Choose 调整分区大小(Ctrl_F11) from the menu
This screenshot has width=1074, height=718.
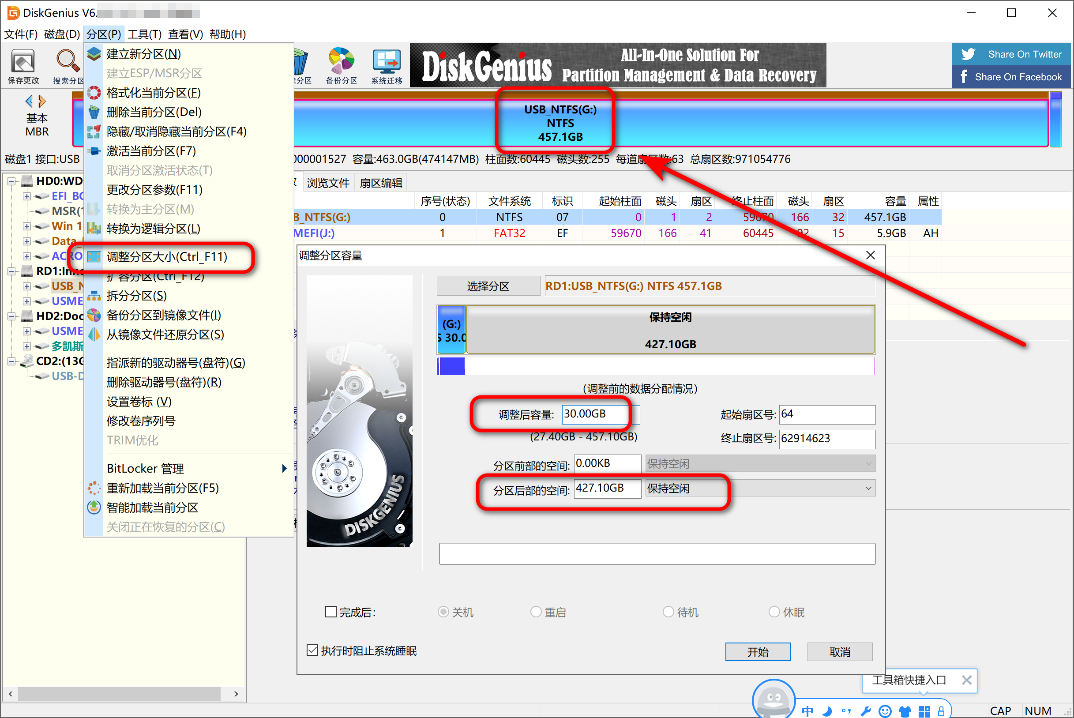167,256
